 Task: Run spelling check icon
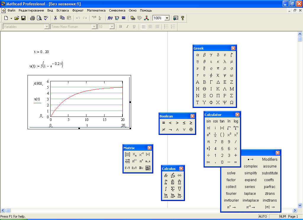pyautogui.click(x=46, y=18)
